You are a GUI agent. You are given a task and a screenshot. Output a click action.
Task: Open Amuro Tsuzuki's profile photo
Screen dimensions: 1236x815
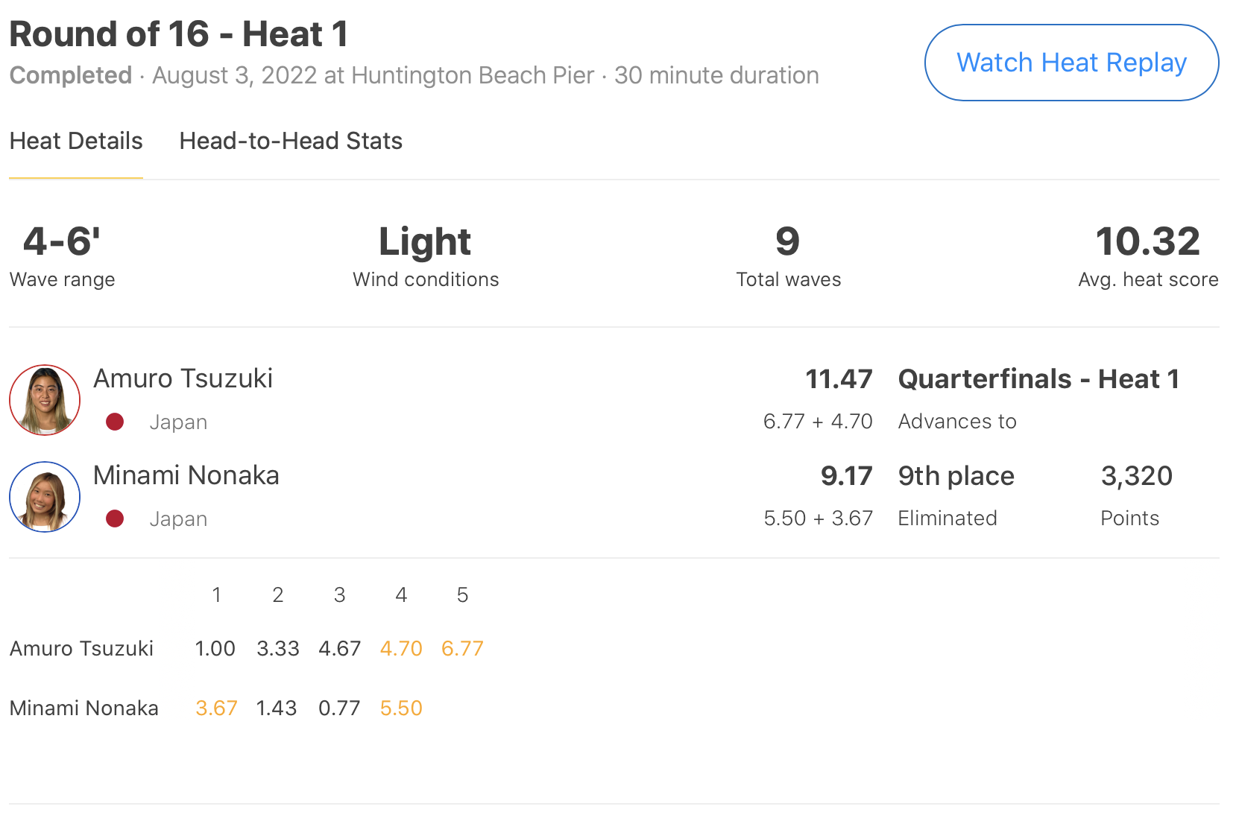pyautogui.click(x=45, y=400)
